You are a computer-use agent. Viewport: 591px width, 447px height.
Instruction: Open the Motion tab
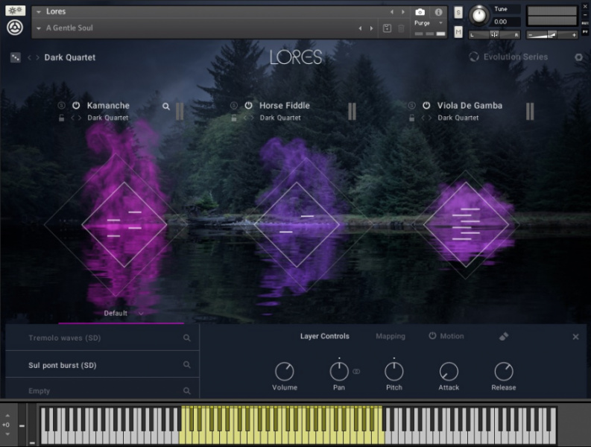[452, 336]
